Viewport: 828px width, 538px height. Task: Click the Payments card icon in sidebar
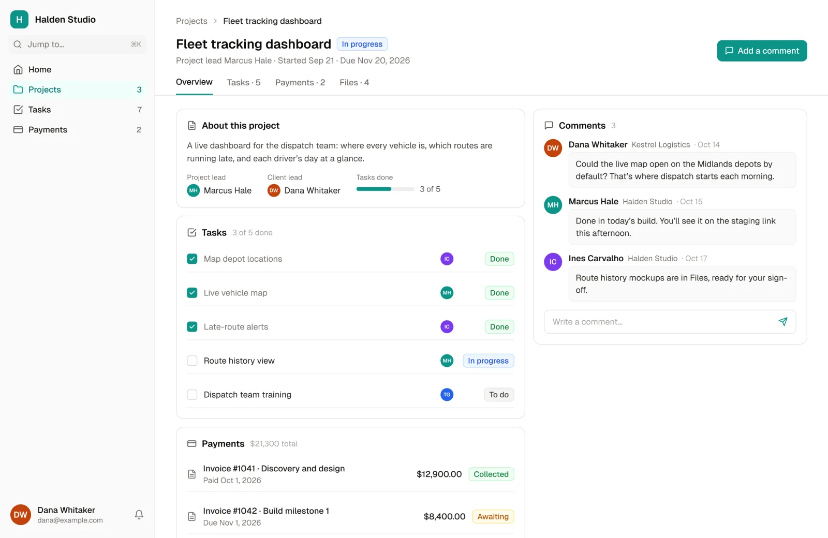[18, 130]
